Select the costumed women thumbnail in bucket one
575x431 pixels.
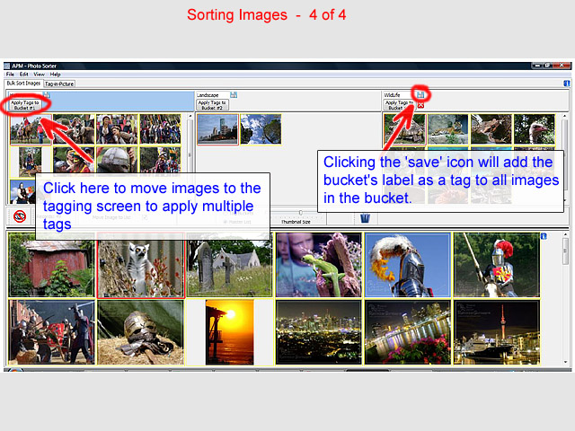(x=117, y=129)
